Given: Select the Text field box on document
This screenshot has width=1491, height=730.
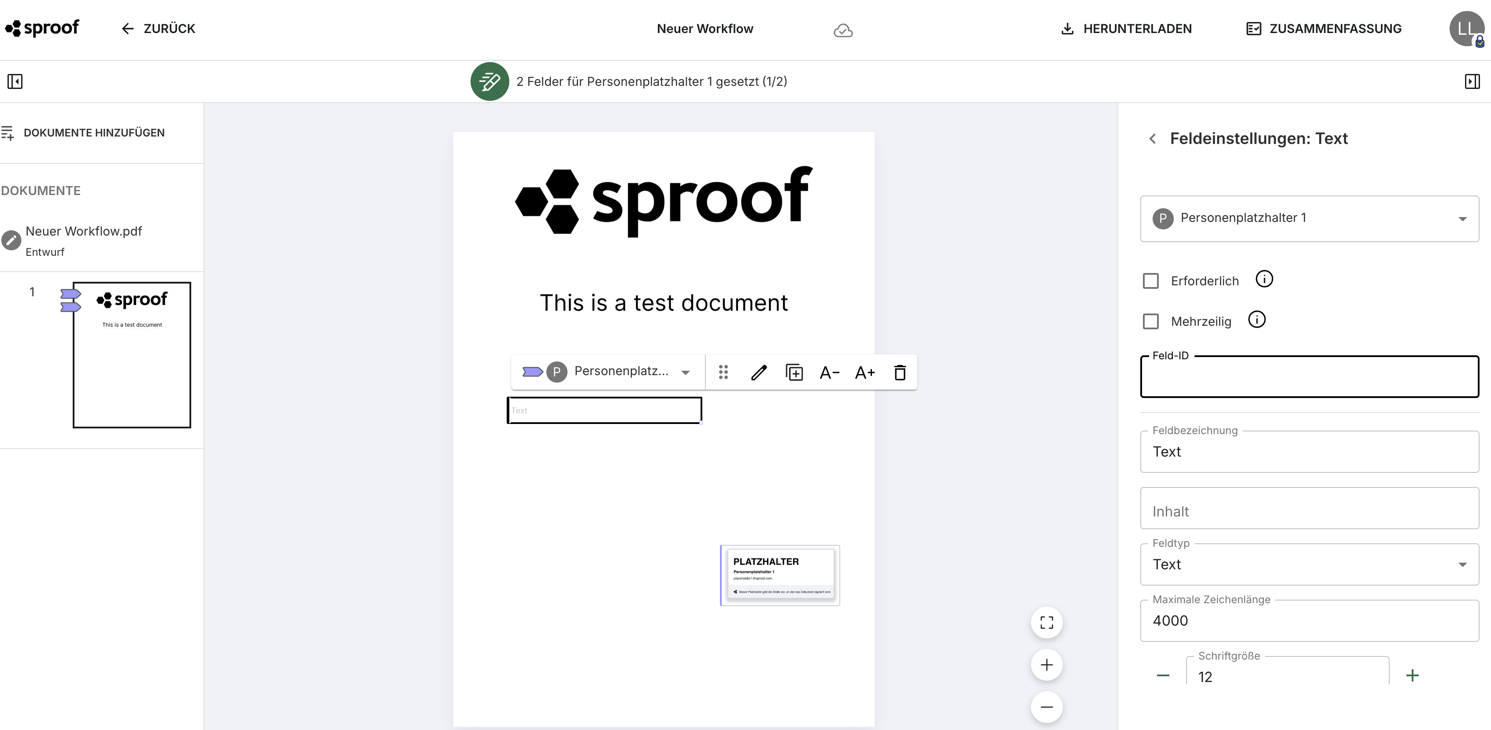Looking at the screenshot, I should tap(604, 410).
